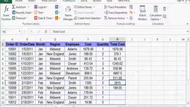This screenshot has width=190, height=107.
Task: Open the Logical functions menu
Action: (41, 7)
